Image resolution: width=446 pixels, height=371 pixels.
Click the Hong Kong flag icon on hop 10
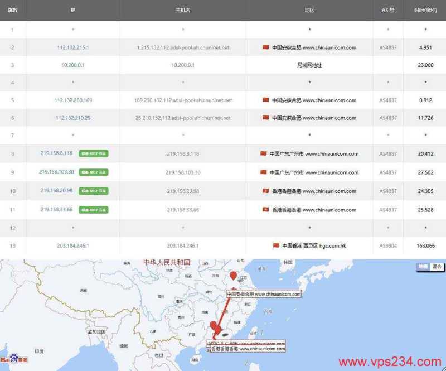pyautogui.click(x=266, y=191)
